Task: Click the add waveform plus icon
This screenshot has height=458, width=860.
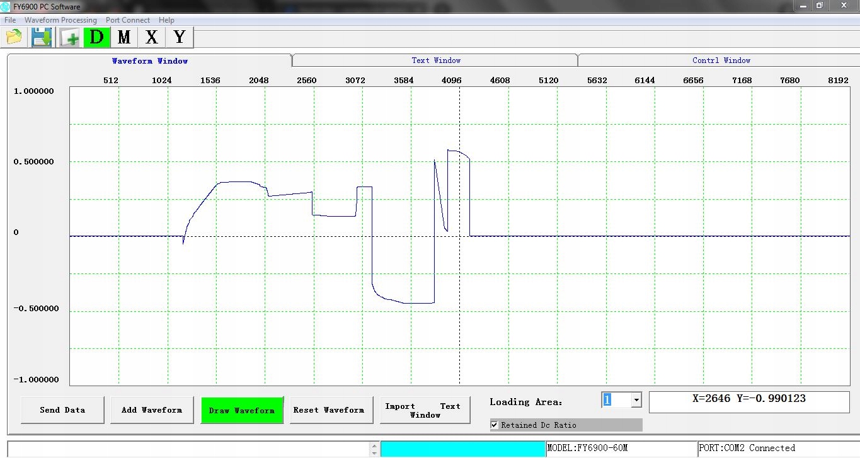Action: [x=70, y=38]
